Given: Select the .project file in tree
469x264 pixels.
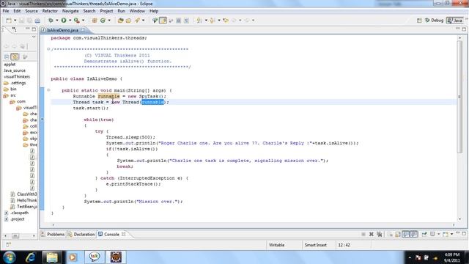Looking at the screenshot, I should [x=15, y=219].
